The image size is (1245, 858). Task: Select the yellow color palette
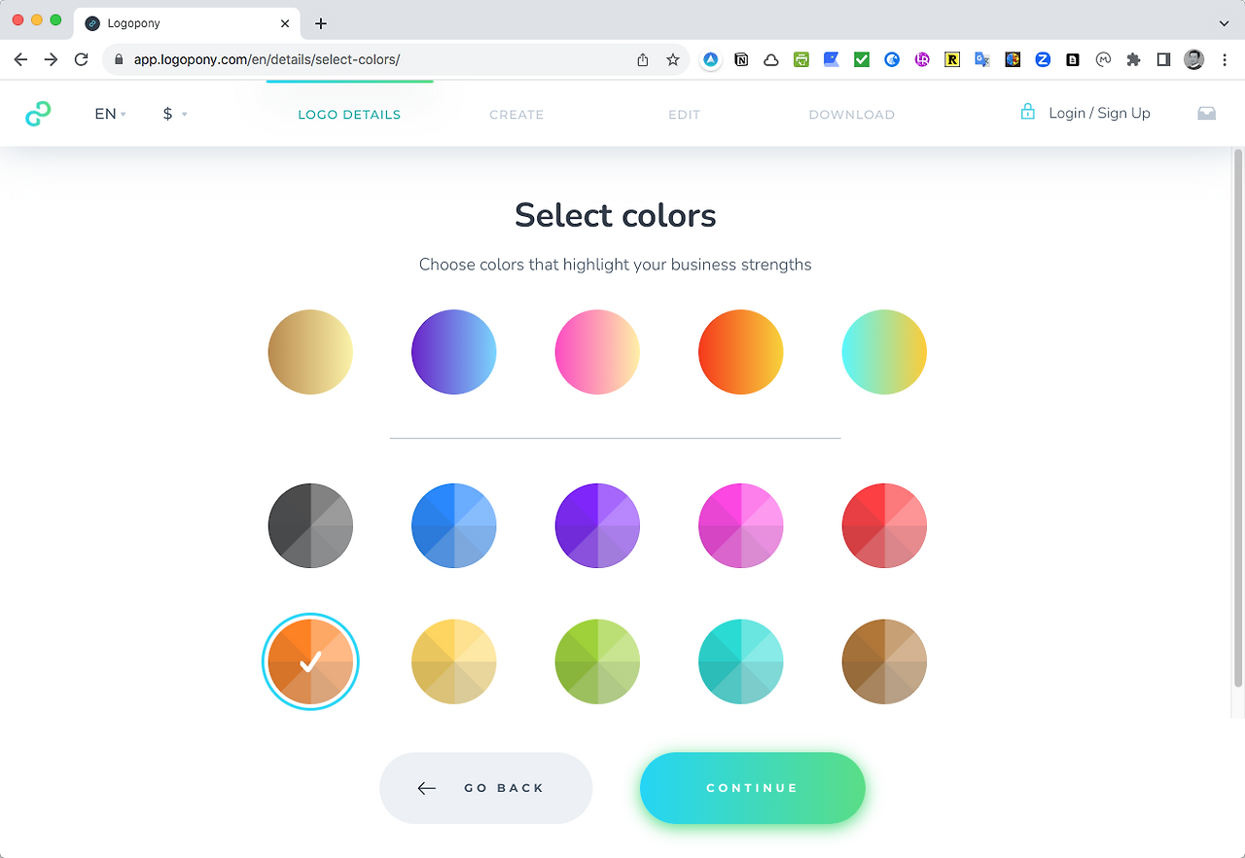point(454,661)
